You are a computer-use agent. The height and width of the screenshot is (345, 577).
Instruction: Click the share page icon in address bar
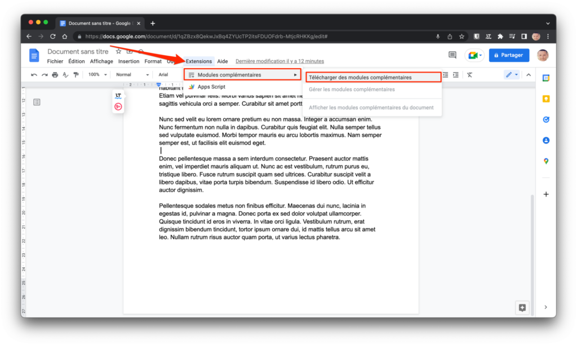pos(450,37)
